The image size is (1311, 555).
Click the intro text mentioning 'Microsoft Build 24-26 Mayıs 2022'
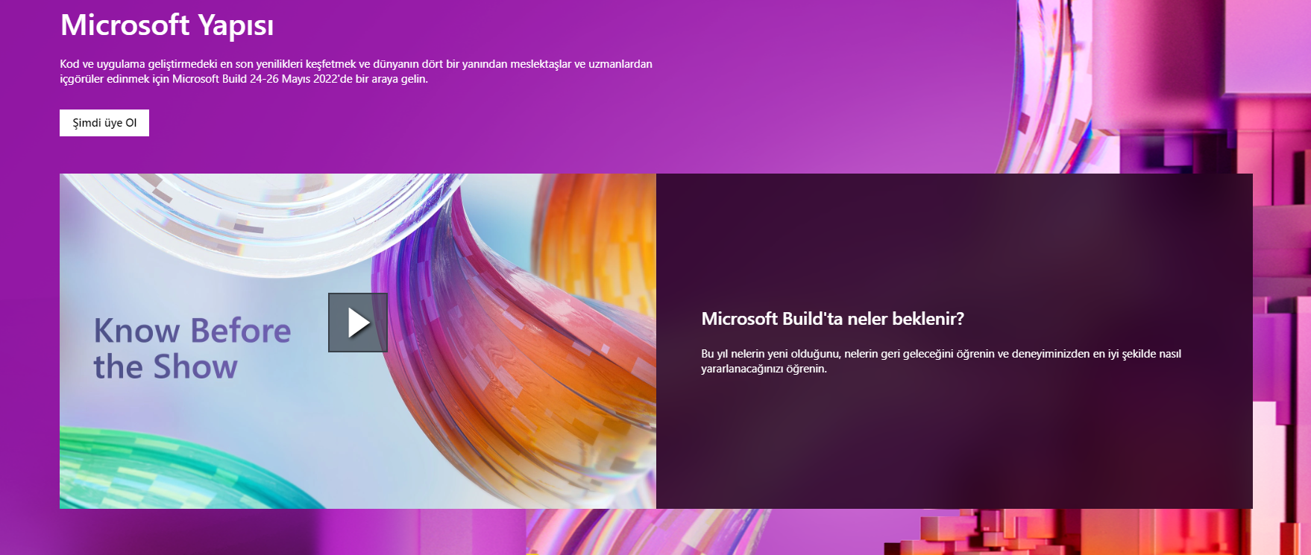click(356, 72)
